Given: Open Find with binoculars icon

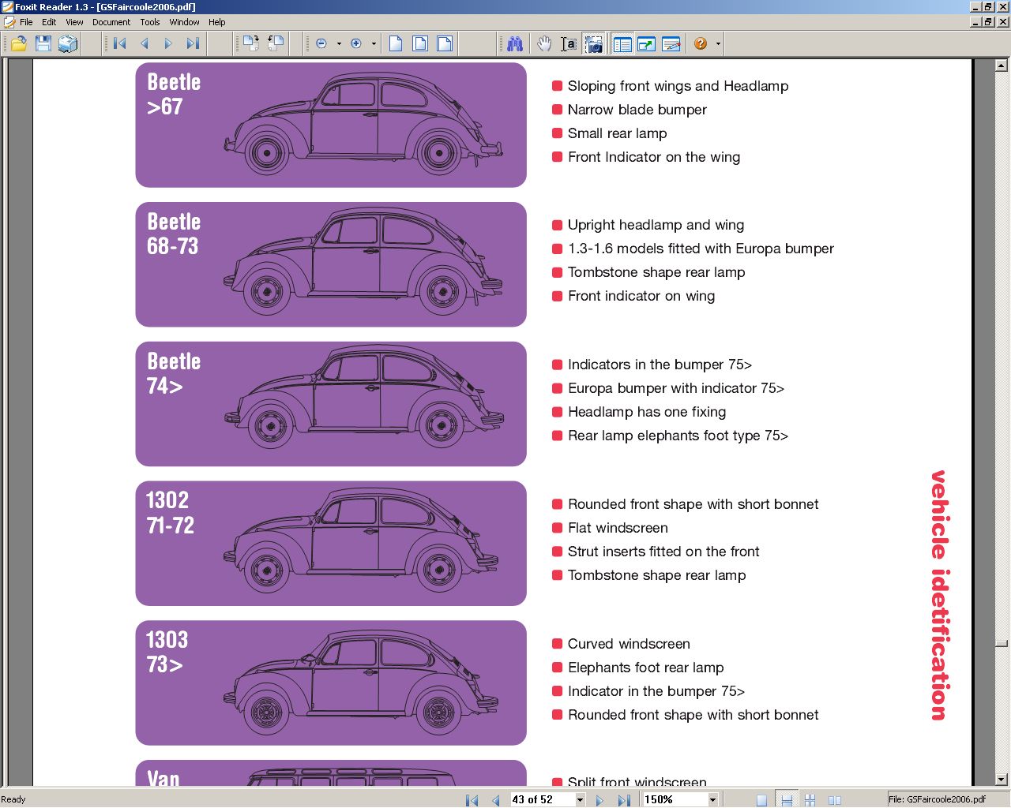Looking at the screenshot, I should (515, 44).
